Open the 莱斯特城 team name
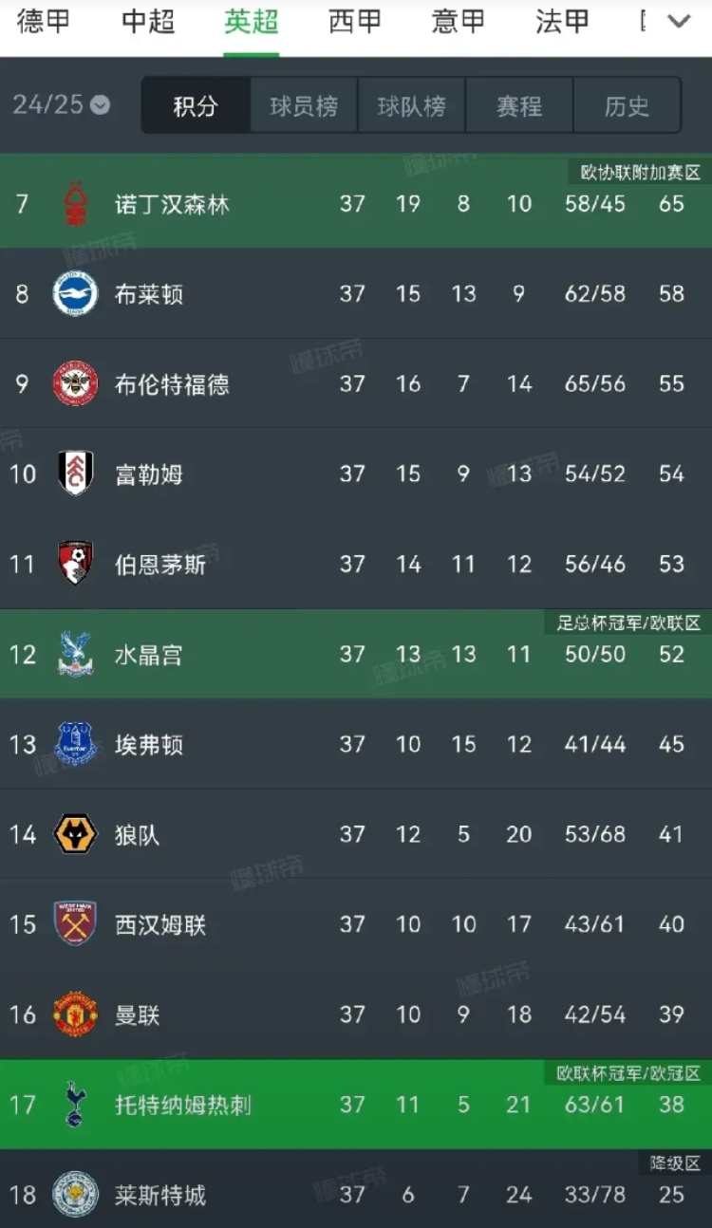 click(160, 1195)
